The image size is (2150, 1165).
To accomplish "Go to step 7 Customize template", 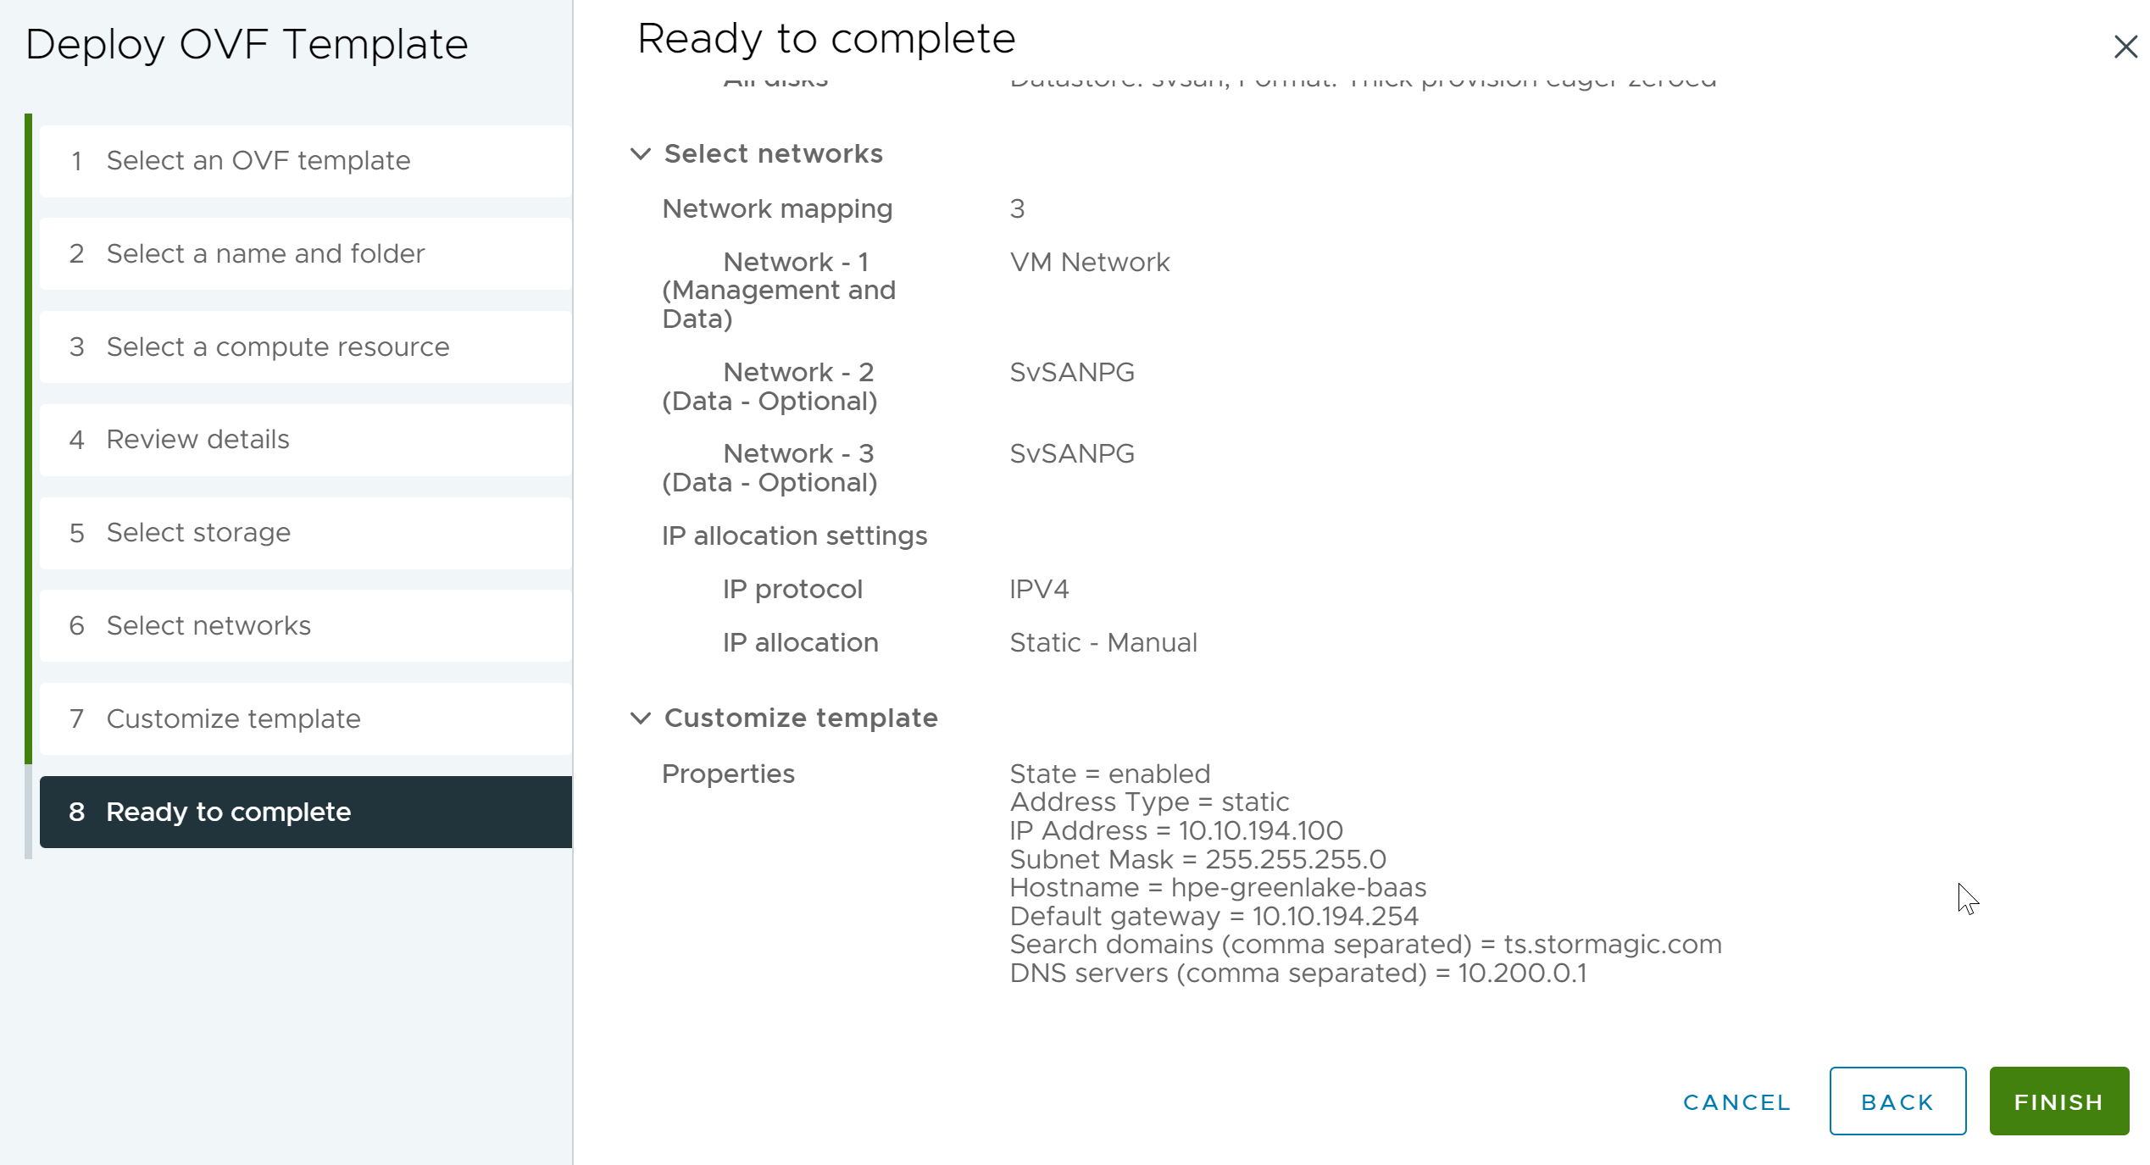I will pyautogui.click(x=305, y=719).
